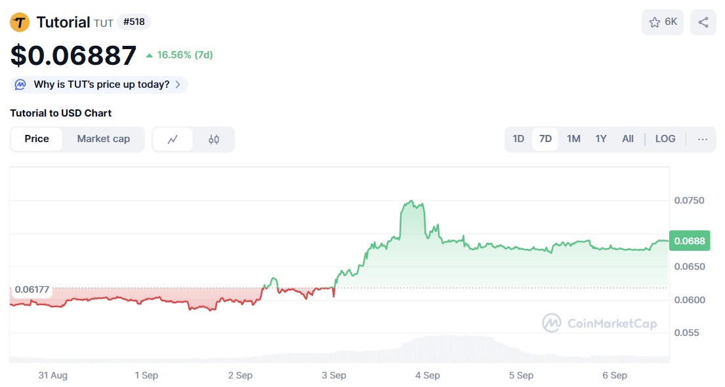Click the 16.56% (7d) change indicator
The width and height of the screenshot is (725, 387).
(x=180, y=55)
